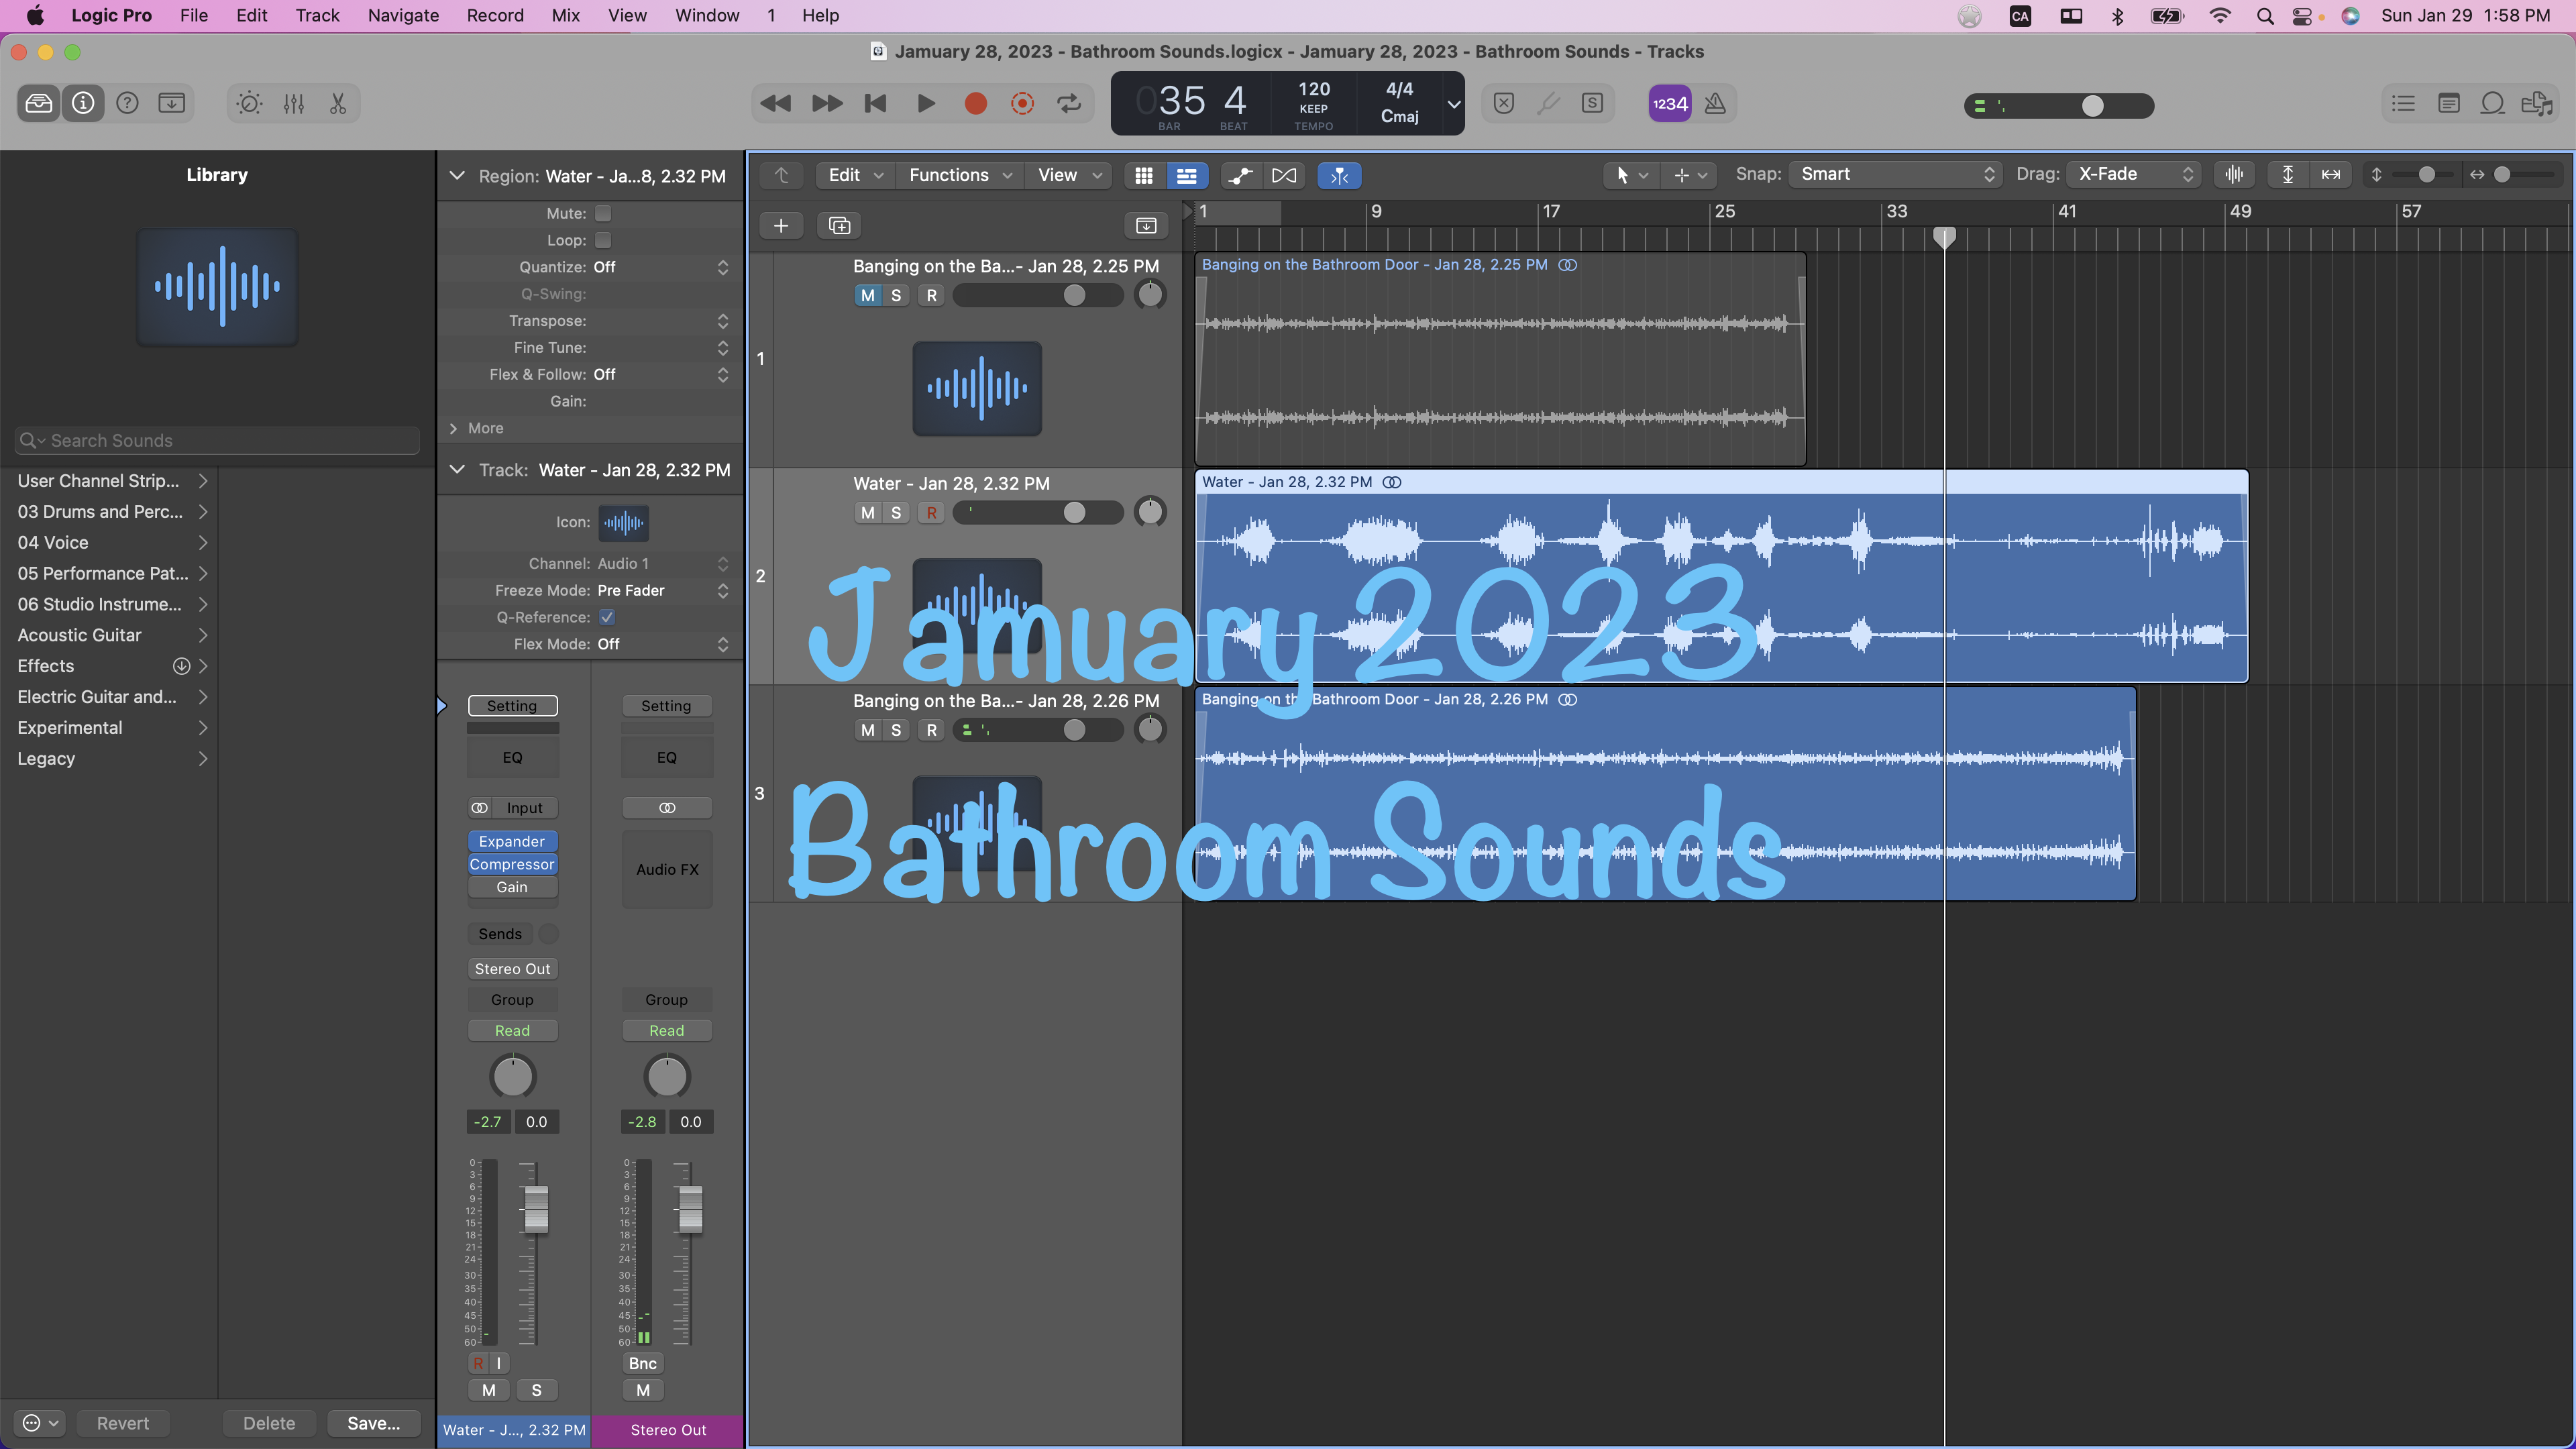Open the Edit menu in tracks area
This screenshot has width=2576, height=1449.
[x=856, y=175]
